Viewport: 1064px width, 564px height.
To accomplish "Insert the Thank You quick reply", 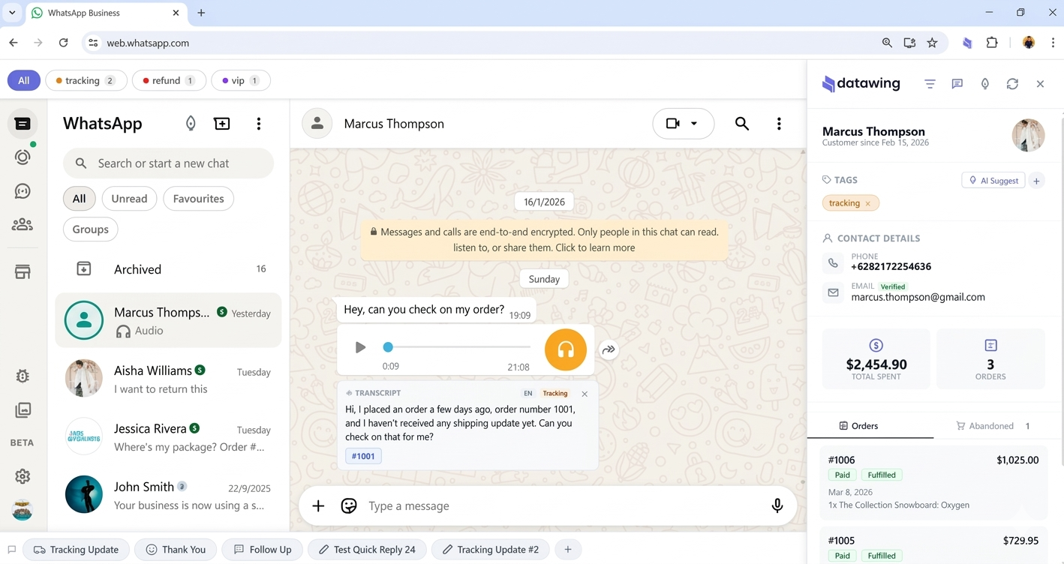I will pyautogui.click(x=176, y=550).
